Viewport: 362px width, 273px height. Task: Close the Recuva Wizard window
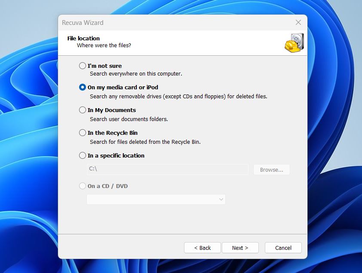pyautogui.click(x=298, y=22)
